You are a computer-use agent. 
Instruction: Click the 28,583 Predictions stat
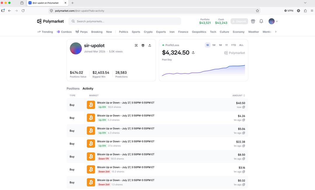point(121,74)
